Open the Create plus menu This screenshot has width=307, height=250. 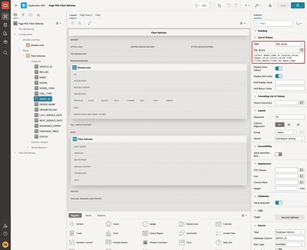[x=247, y=5]
